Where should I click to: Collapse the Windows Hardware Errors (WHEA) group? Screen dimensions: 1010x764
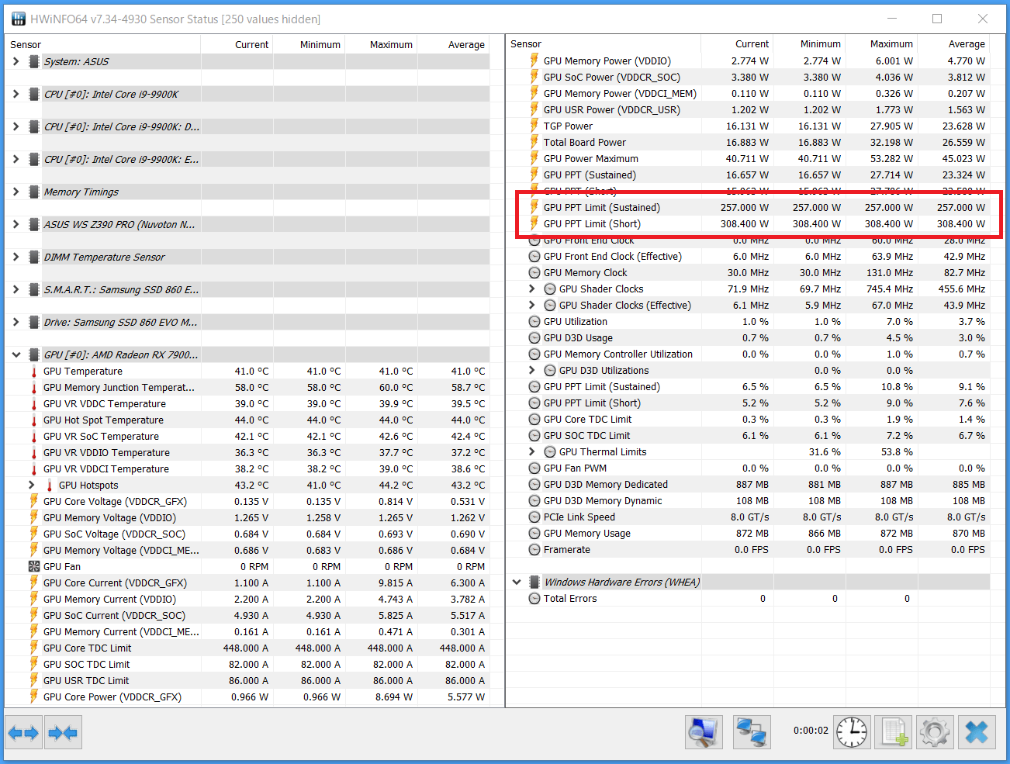(x=517, y=582)
